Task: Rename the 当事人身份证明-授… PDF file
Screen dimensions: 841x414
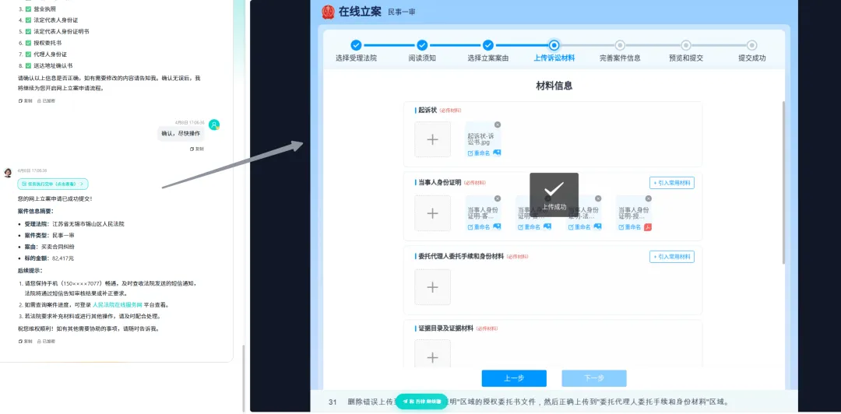Action: pyautogui.click(x=630, y=226)
